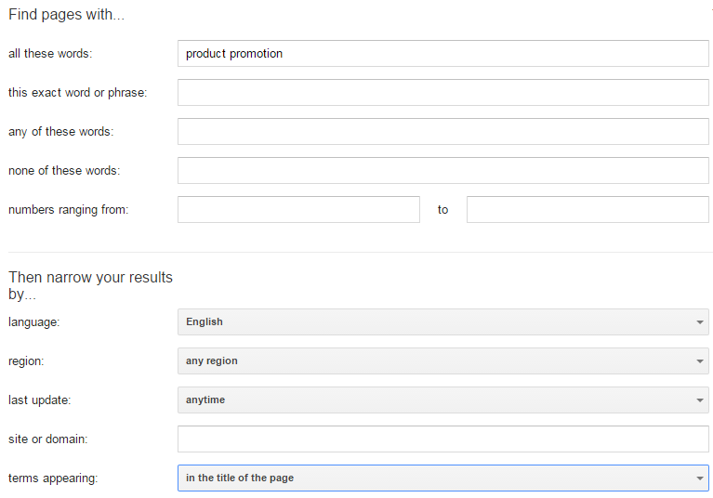The width and height of the screenshot is (713, 498).
Task: Click the 'all these words:' label
Action: click(50, 54)
